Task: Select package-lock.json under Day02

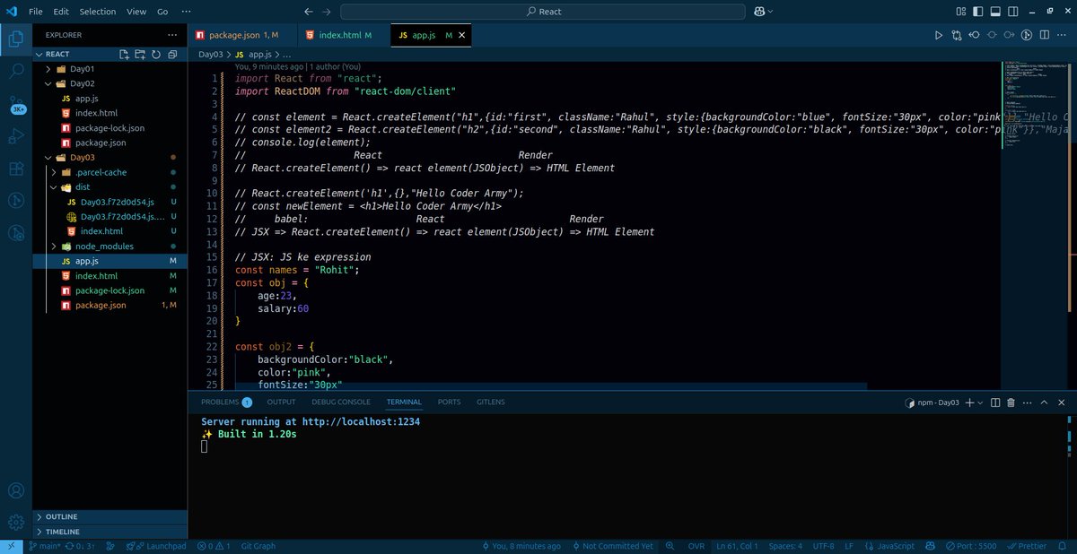Action: click(109, 128)
